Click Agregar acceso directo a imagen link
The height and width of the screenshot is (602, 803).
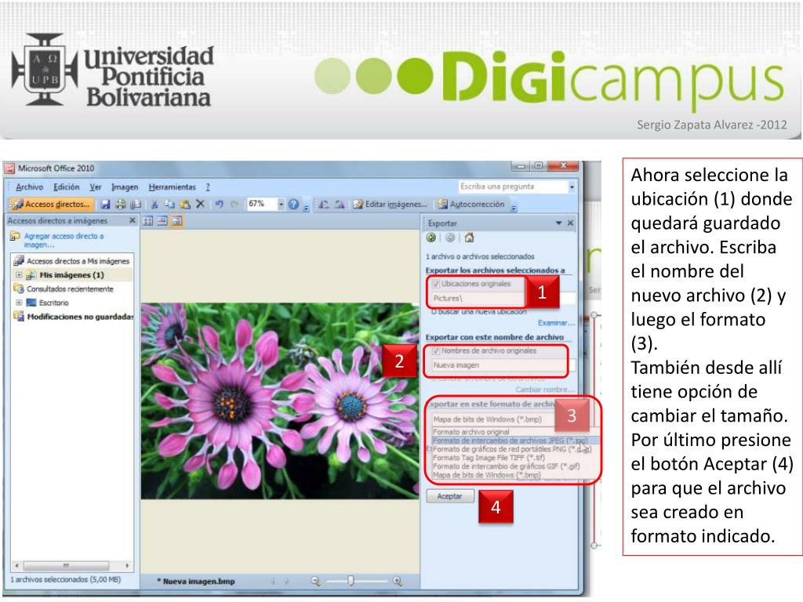64,240
